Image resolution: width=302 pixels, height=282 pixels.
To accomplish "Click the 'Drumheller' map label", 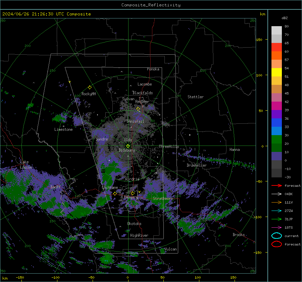I will (x=197, y=165).
